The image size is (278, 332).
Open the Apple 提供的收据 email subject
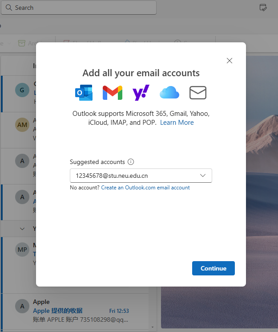[x=58, y=311]
